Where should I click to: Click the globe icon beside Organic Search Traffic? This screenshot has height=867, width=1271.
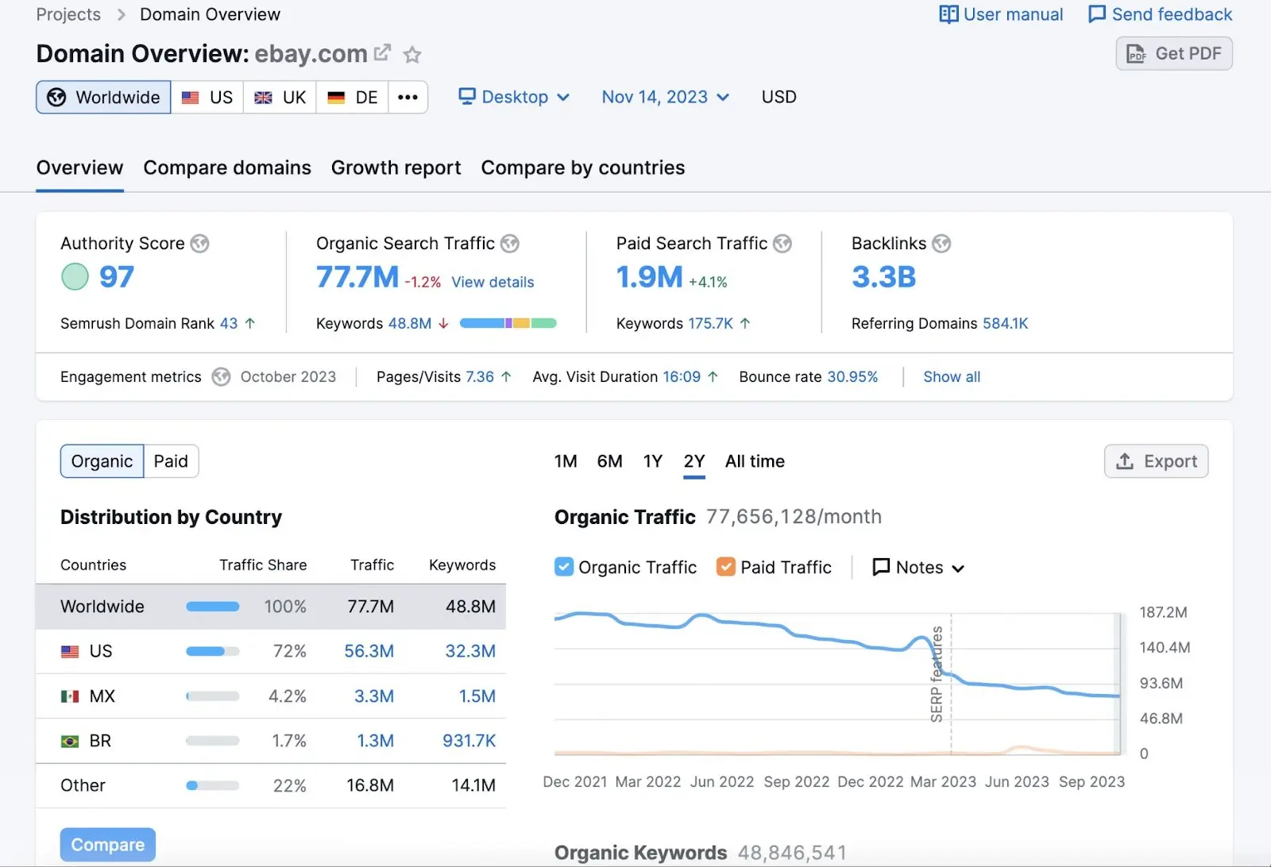point(510,244)
